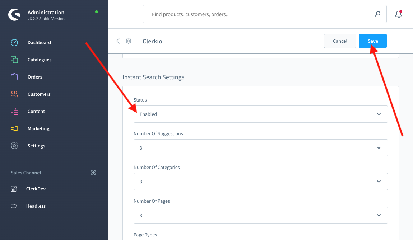
Task: Click the Content layout icon
Action: pos(14,111)
